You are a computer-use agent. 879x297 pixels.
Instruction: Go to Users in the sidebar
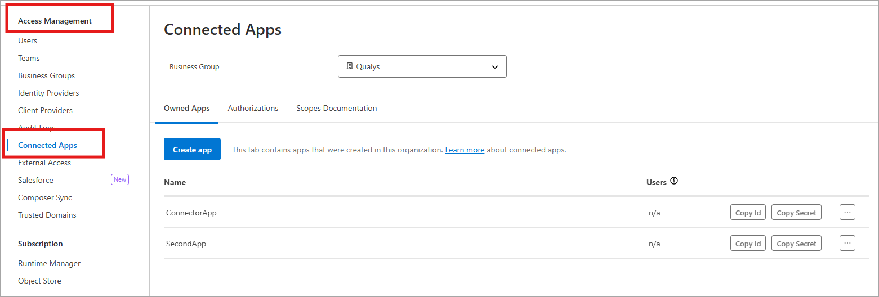point(28,40)
